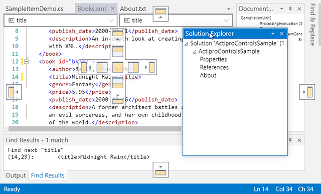Switch to About.txt tab
Viewport: 321px width, 194px height.
point(133,9)
